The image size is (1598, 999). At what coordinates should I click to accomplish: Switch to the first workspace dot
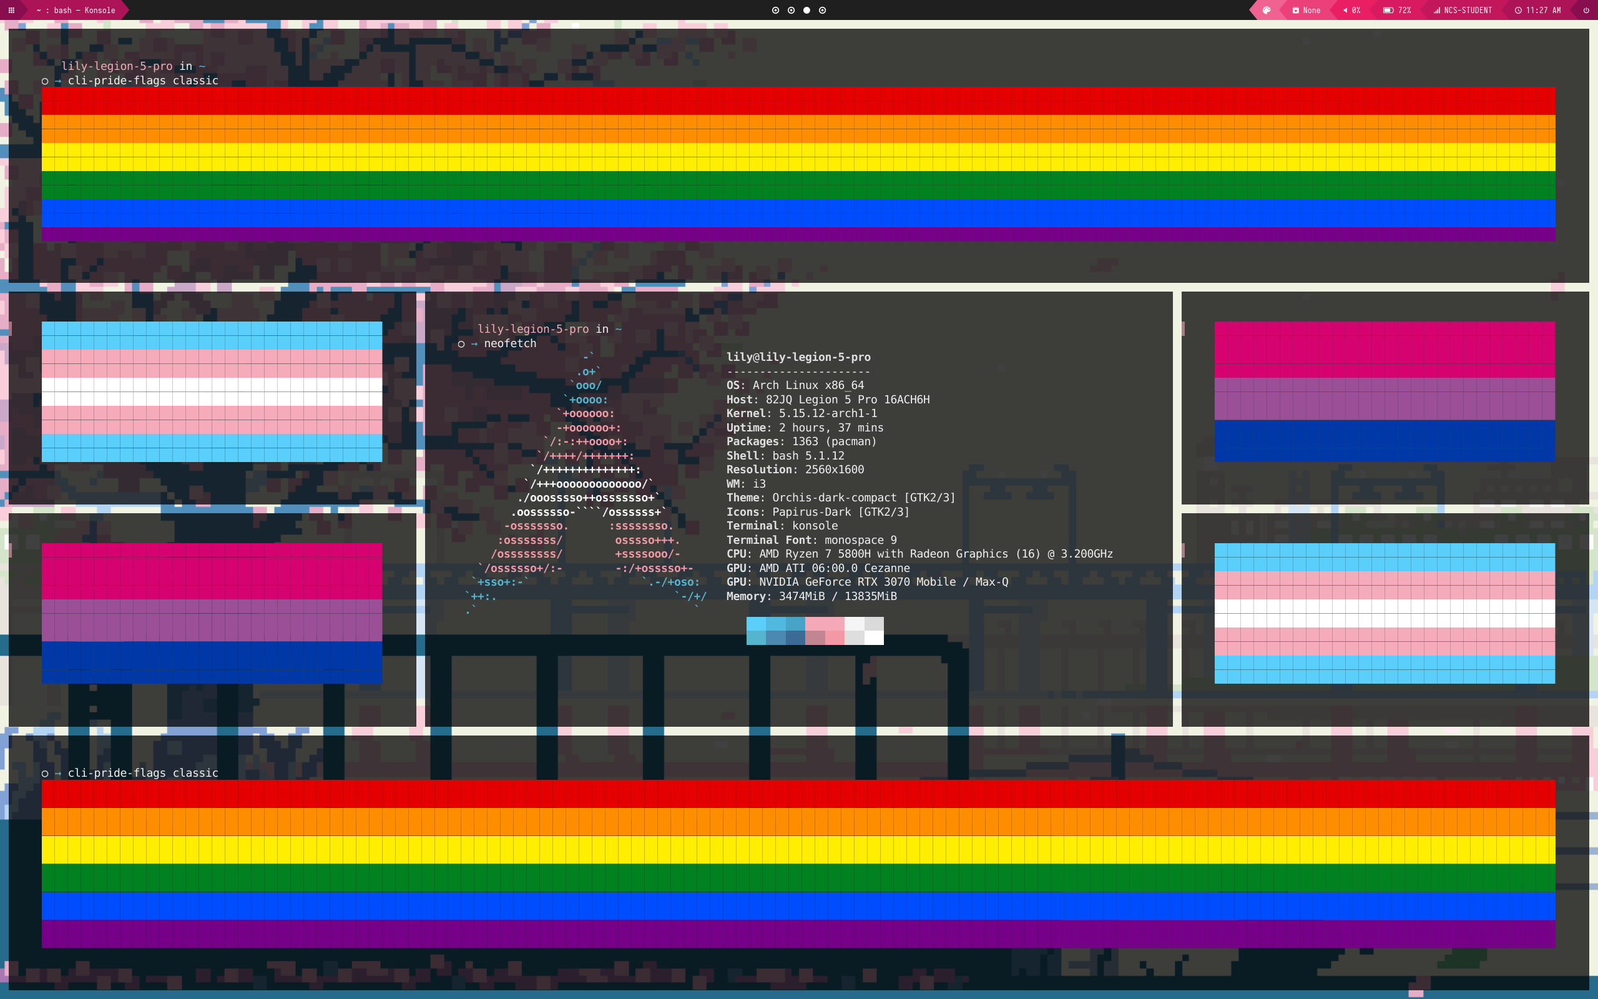tap(775, 10)
